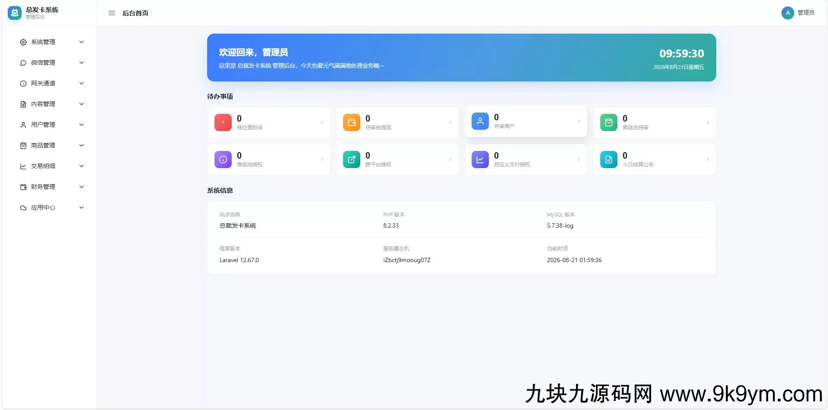Click the 8.2.33 PHP version value
Screen dimensions: 828x410
click(x=391, y=226)
